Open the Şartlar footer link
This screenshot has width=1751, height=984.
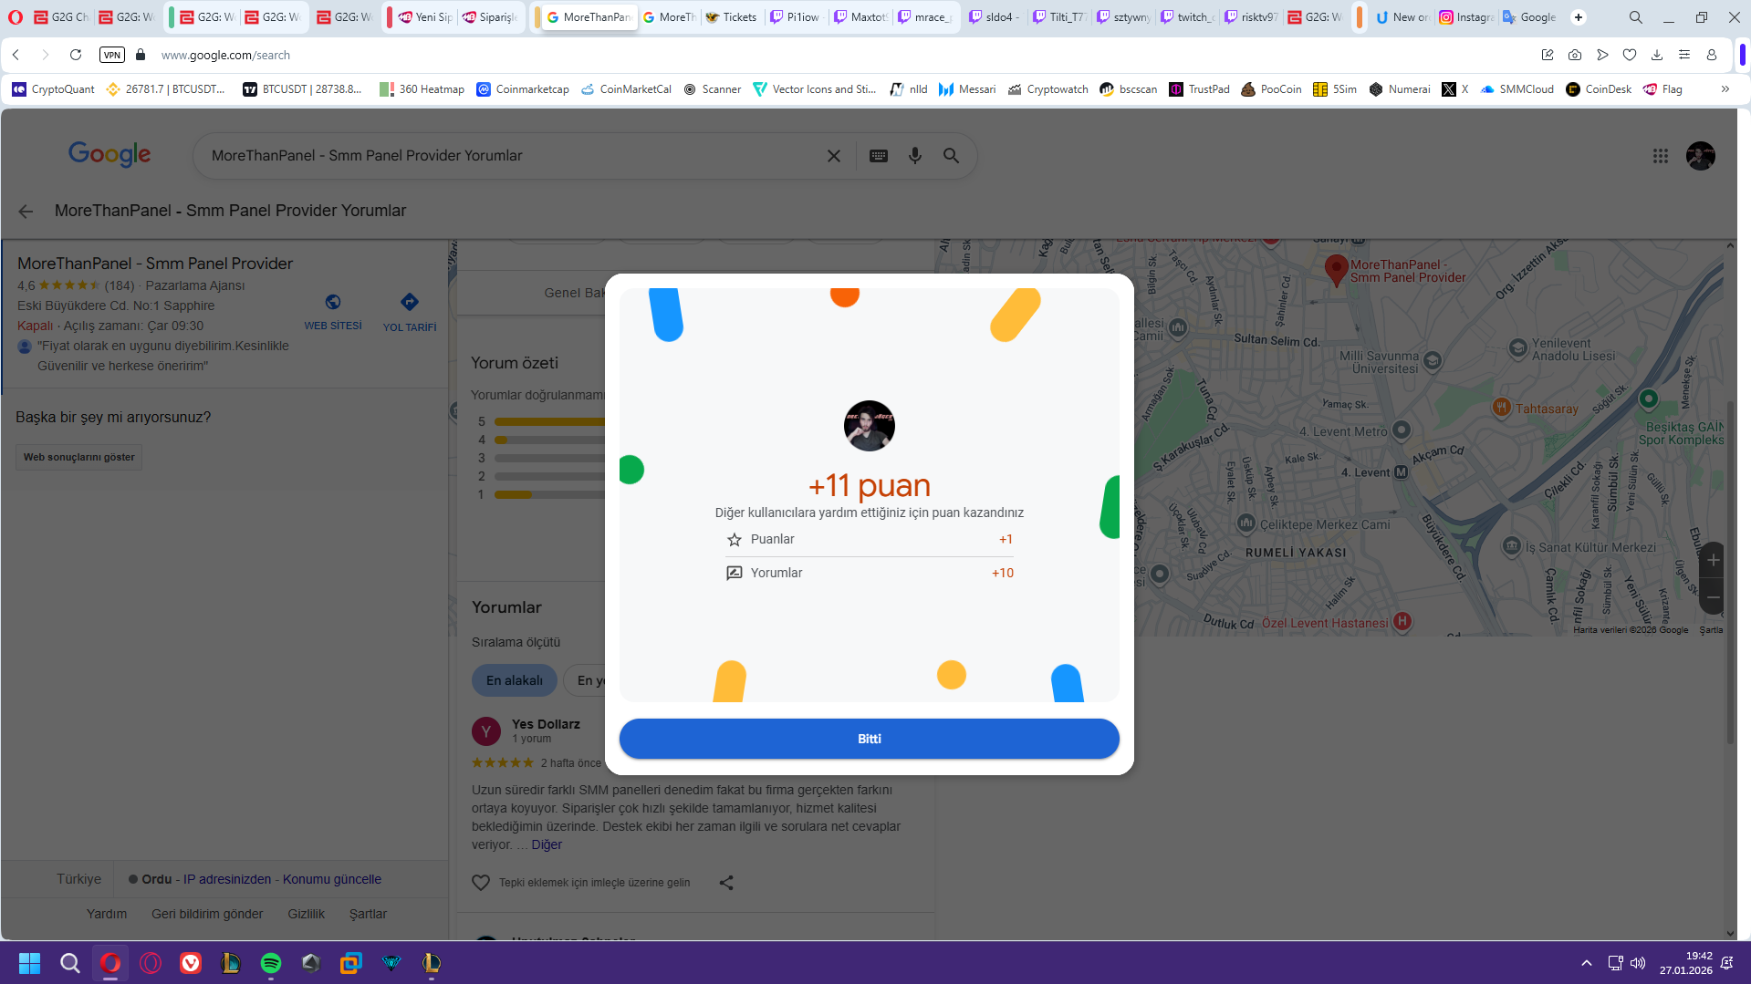click(x=368, y=914)
